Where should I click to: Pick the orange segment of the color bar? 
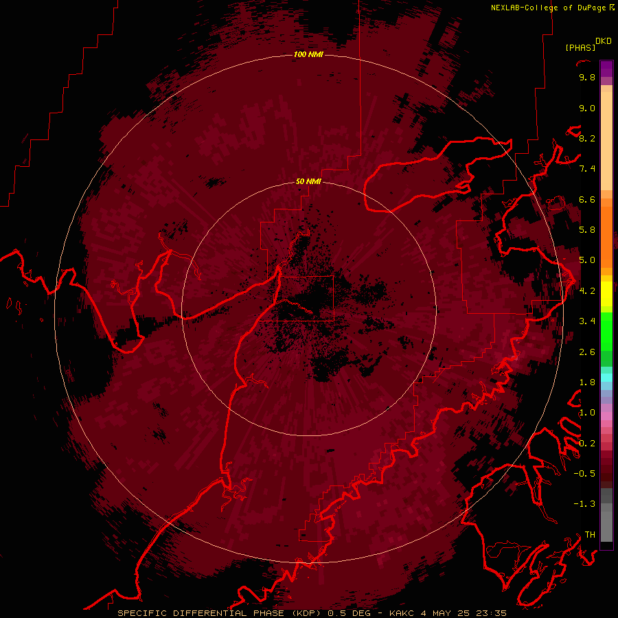606,237
